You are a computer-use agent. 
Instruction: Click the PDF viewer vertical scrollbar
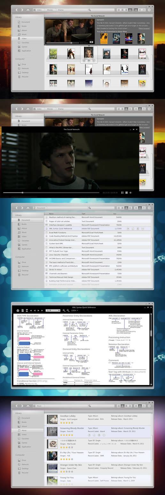(152, 349)
